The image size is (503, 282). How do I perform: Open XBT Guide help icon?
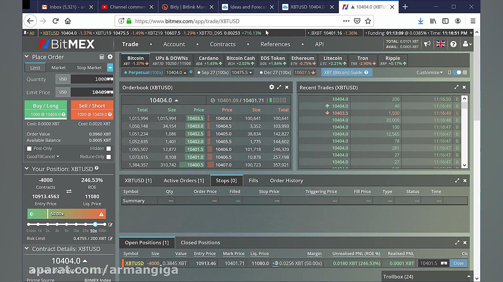tap(366, 72)
